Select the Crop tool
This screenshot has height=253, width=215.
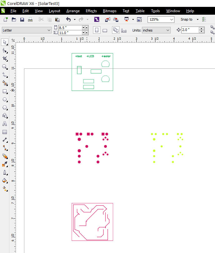[5, 58]
